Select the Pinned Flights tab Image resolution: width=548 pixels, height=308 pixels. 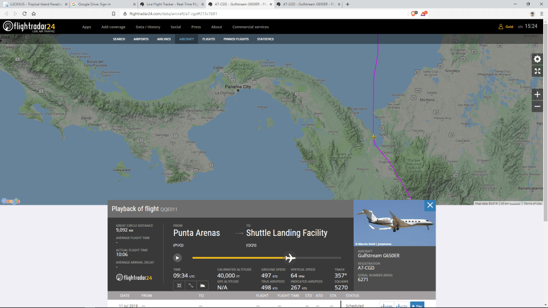(236, 39)
